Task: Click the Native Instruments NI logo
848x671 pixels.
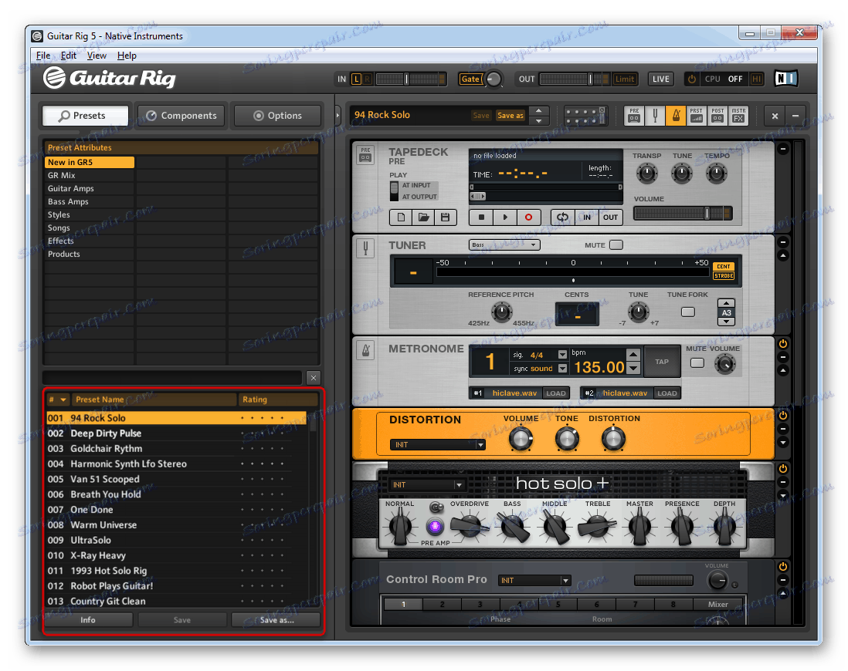Action: point(785,79)
